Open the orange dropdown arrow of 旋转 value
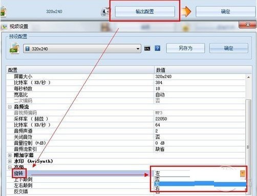Screen dimensions: 257x196 coord(243,174)
